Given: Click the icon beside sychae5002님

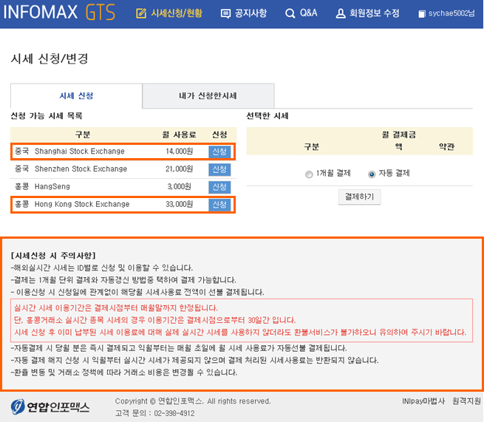Looking at the screenshot, I should [x=422, y=14].
